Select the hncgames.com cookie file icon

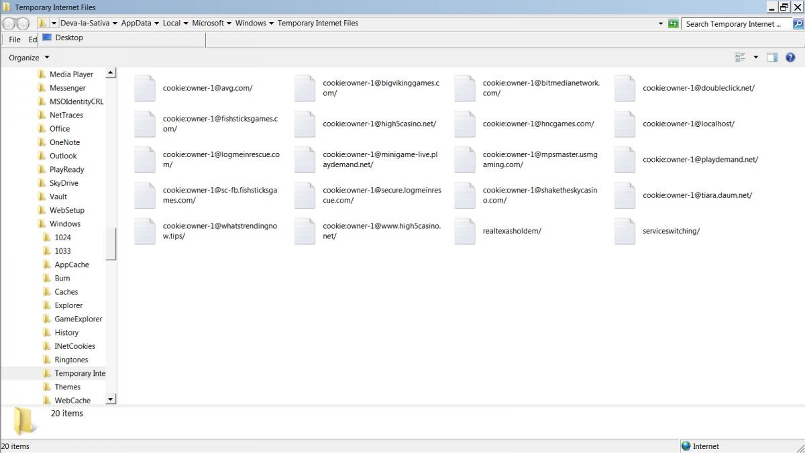coord(465,123)
